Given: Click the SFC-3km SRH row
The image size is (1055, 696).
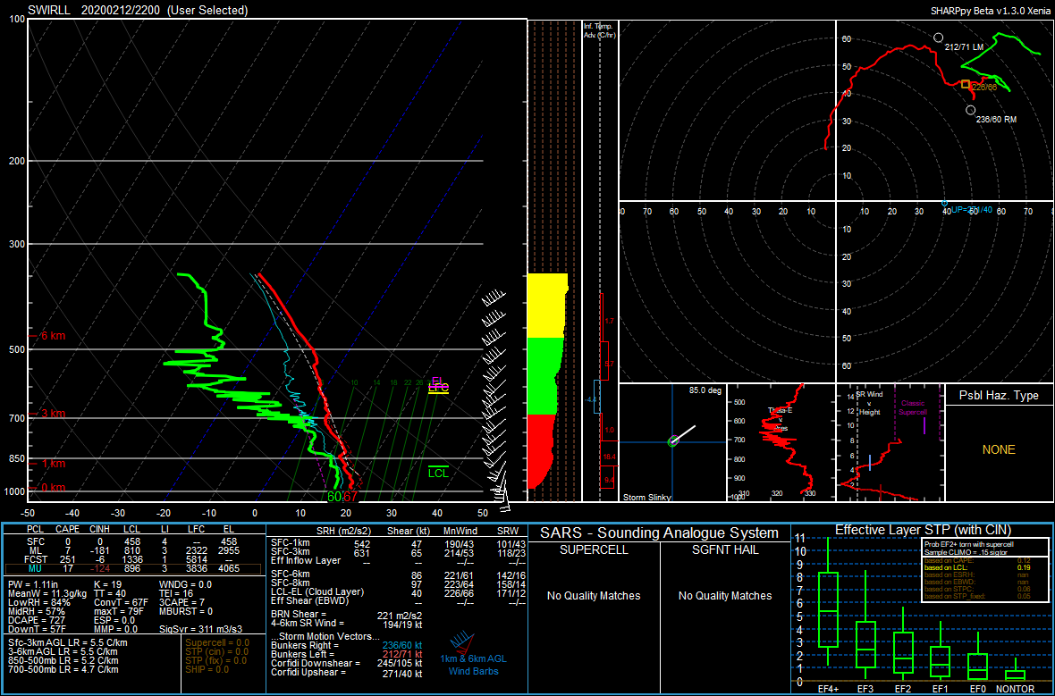Looking at the screenshot, I should click(x=399, y=552).
